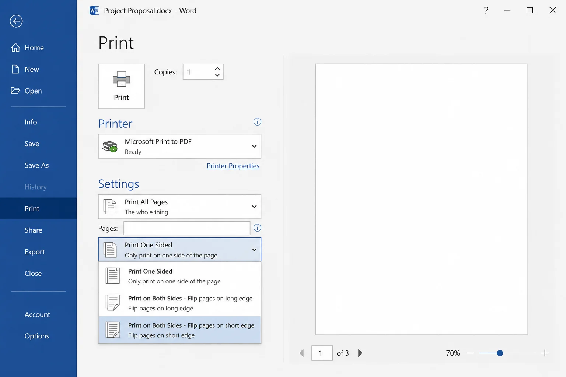
Task: Increase copies with the up arrow
Action: click(x=217, y=68)
